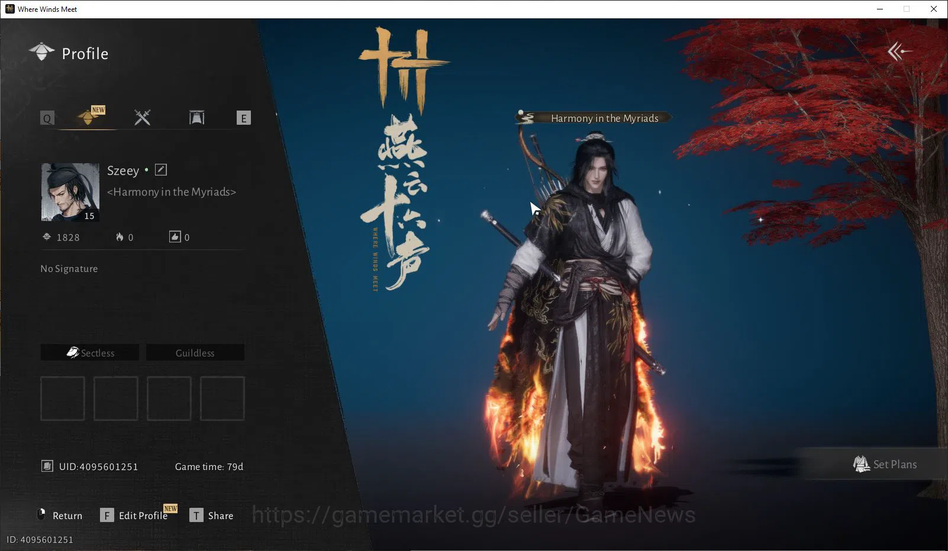This screenshot has width=948, height=551.
Task: Click the pencil icon beside Szeey
Action: pyautogui.click(x=161, y=170)
